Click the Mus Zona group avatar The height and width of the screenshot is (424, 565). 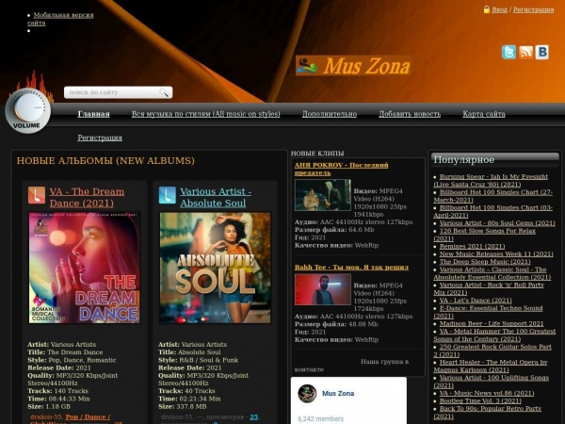pyautogui.click(x=307, y=393)
